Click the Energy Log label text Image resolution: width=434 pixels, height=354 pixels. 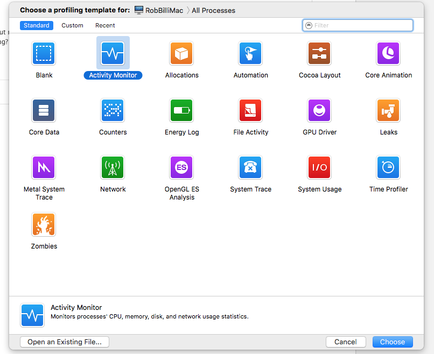pos(182,132)
